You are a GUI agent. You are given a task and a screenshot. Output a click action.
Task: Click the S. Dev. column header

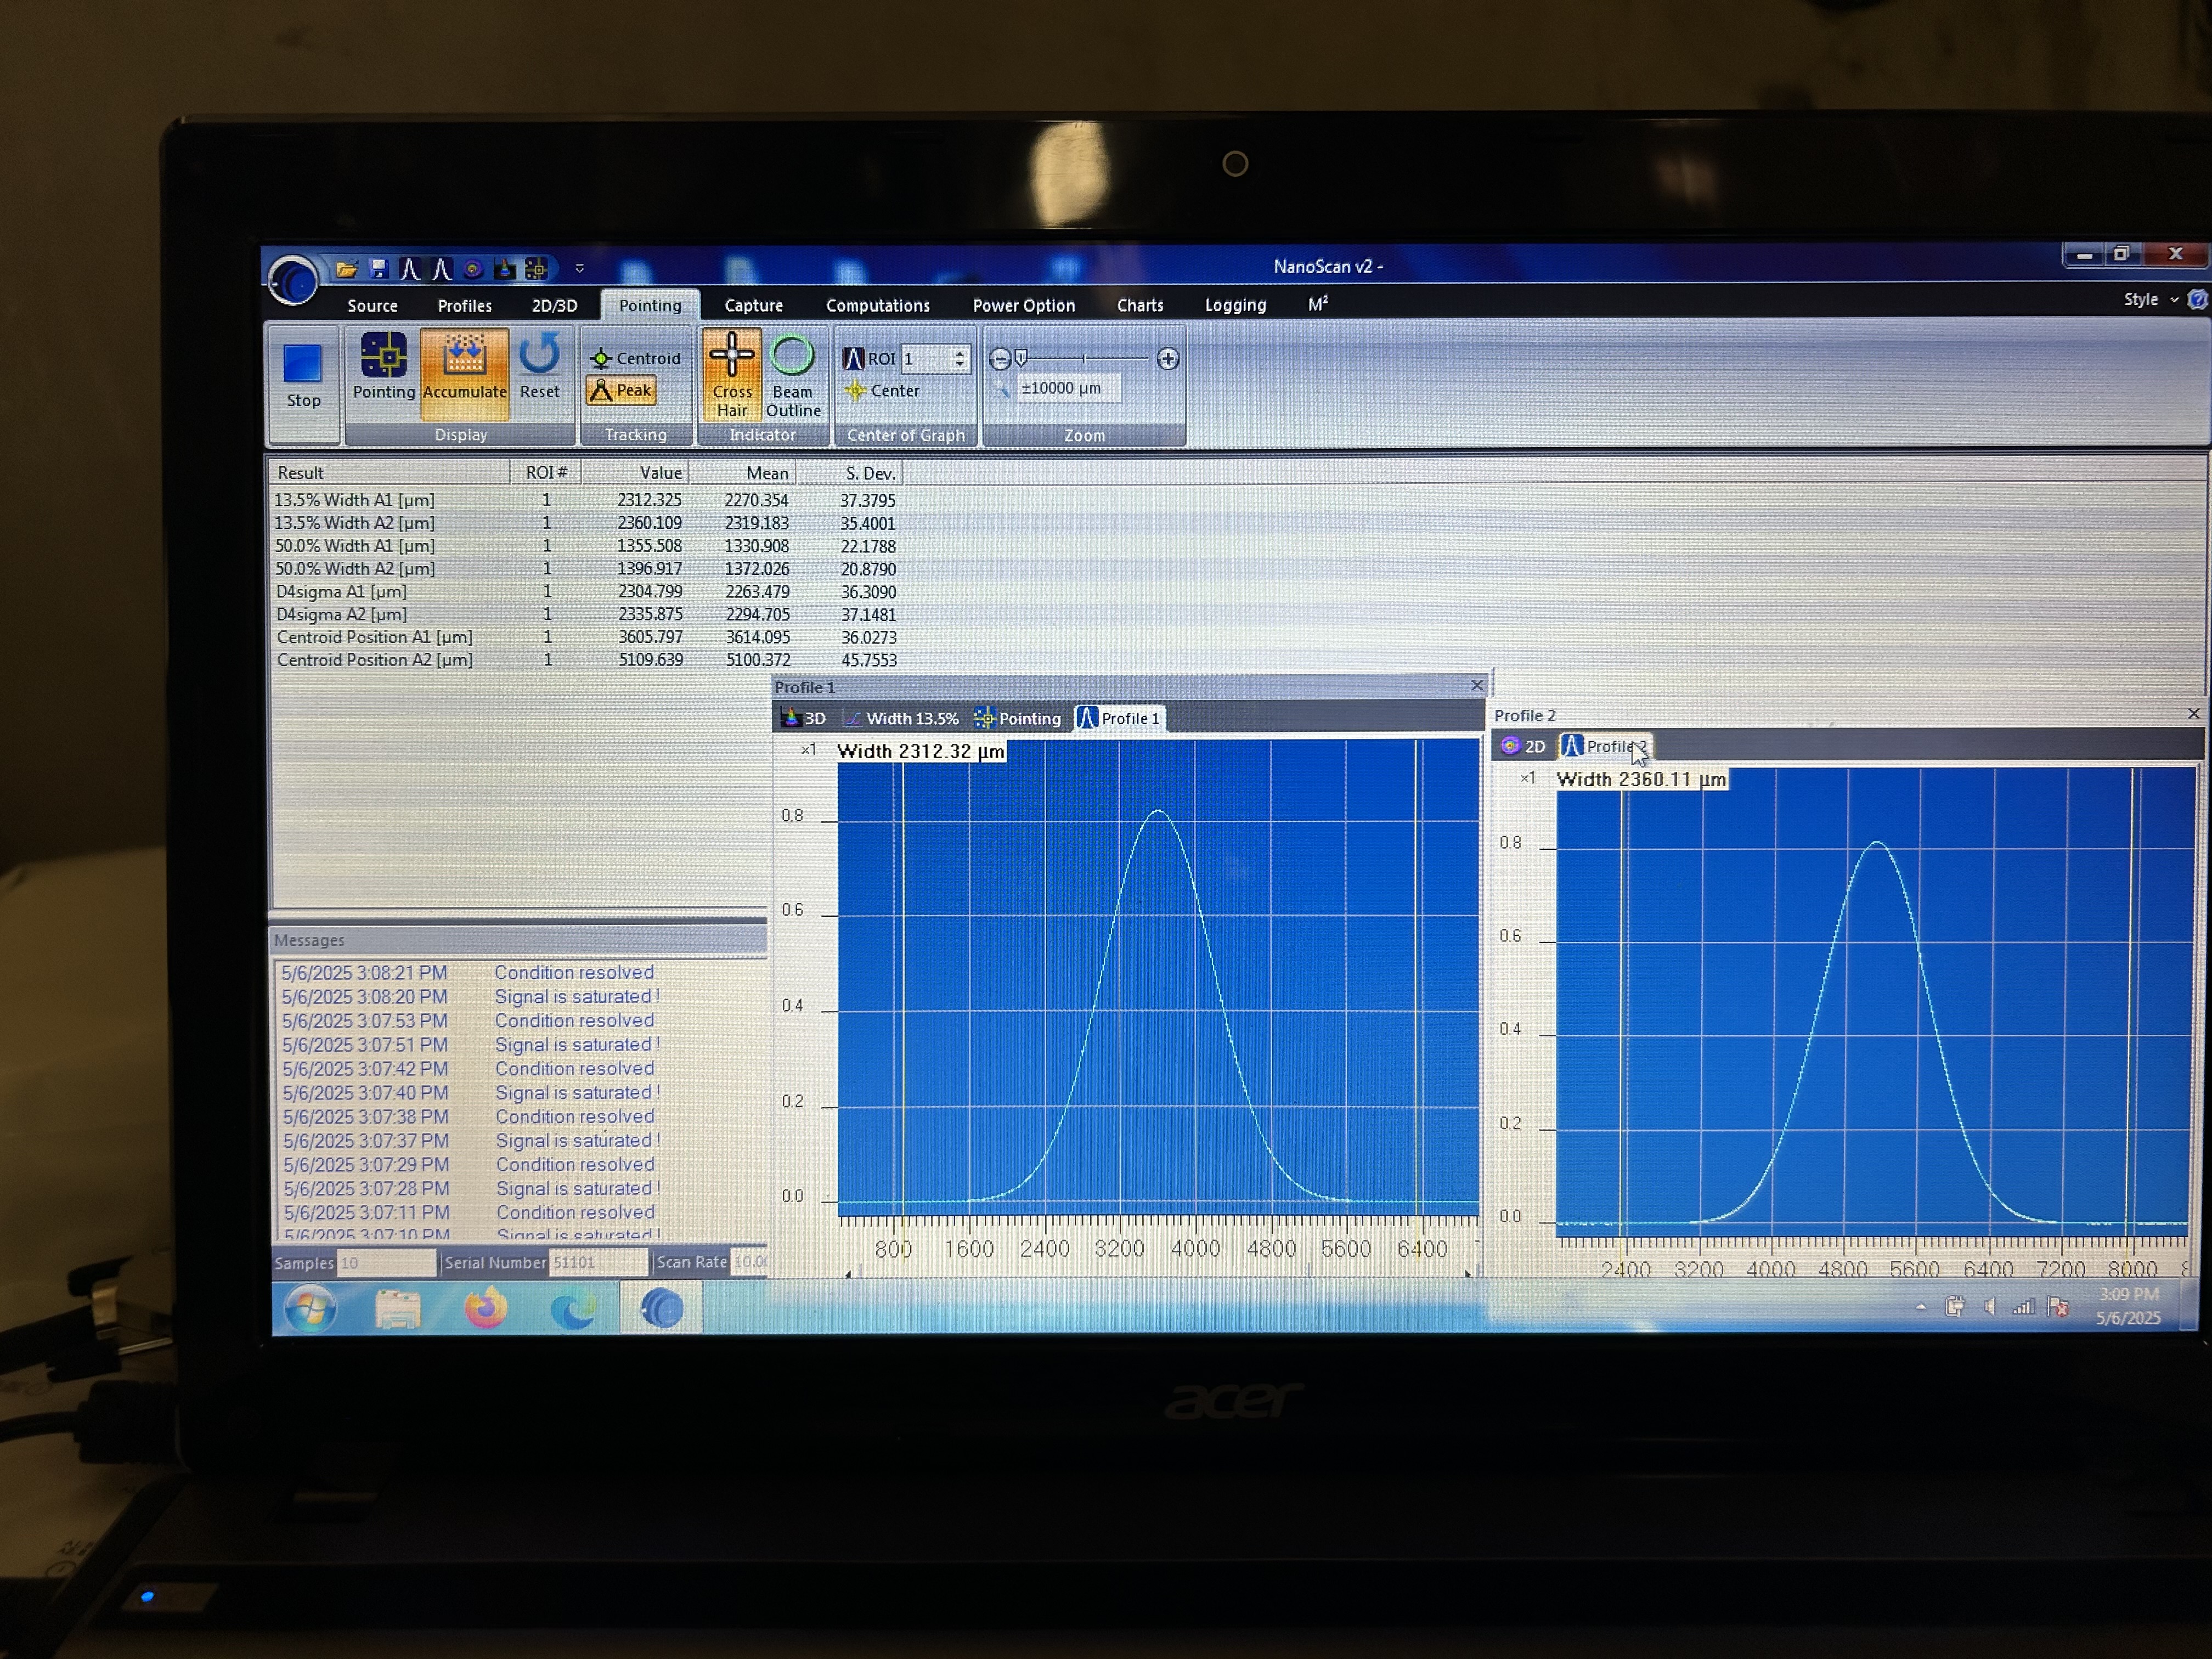coord(850,473)
